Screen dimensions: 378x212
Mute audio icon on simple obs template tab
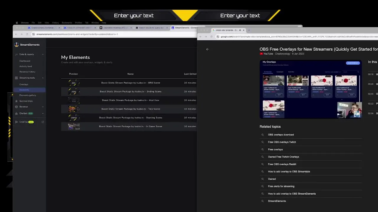click(x=240, y=30)
